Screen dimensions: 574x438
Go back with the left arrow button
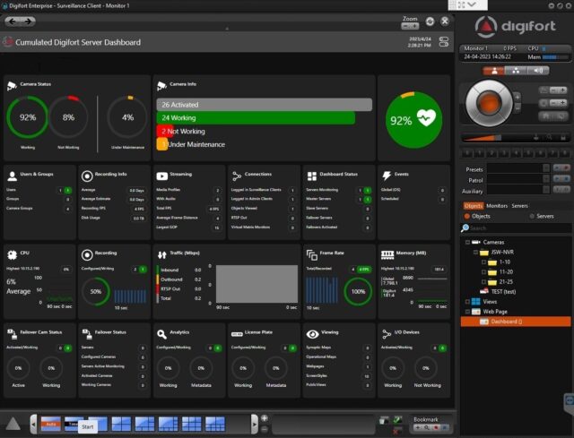[13, 21]
